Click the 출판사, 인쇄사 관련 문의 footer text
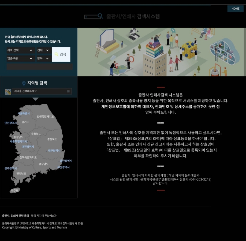Screen dimensions: 246x241 point(16,216)
